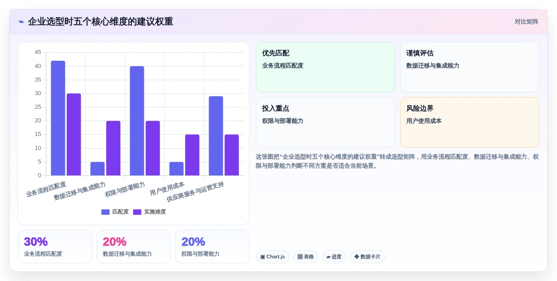The height and width of the screenshot is (281, 557).
Task: Click the 数据卡片 chip
Action: tap(367, 257)
